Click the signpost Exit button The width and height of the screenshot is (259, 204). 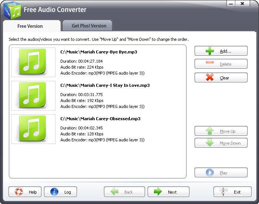[233, 192]
